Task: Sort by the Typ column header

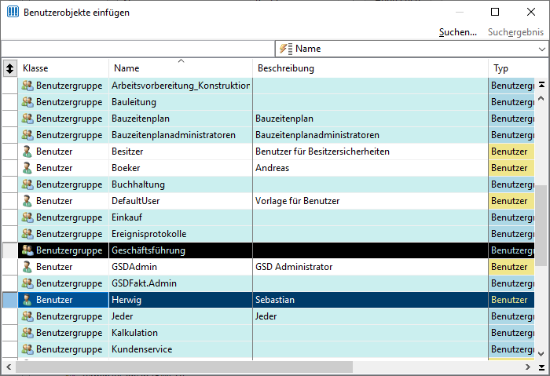Action: click(512, 68)
